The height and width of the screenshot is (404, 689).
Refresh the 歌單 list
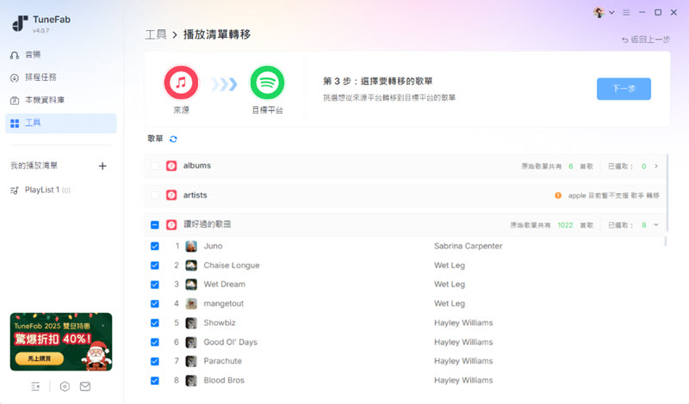point(173,139)
